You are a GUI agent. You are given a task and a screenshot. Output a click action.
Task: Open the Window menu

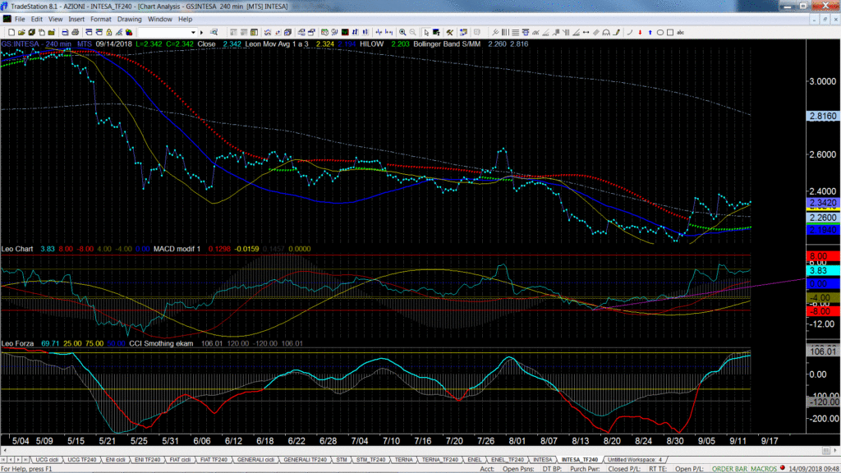pyautogui.click(x=160, y=20)
